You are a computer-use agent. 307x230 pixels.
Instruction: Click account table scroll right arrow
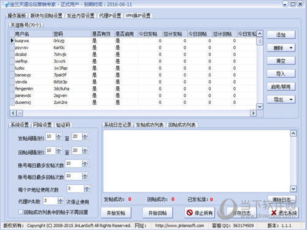pyautogui.click(x=253, y=113)
